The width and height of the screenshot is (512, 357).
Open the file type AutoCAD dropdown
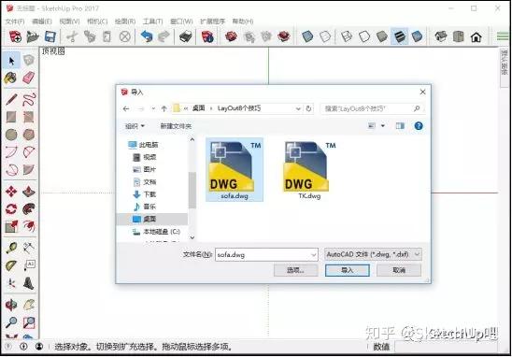point(373,254)
